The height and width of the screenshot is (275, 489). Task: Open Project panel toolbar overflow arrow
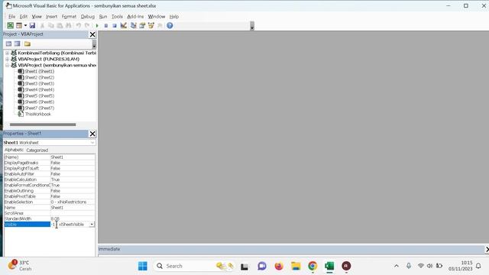tap(94, 44)
